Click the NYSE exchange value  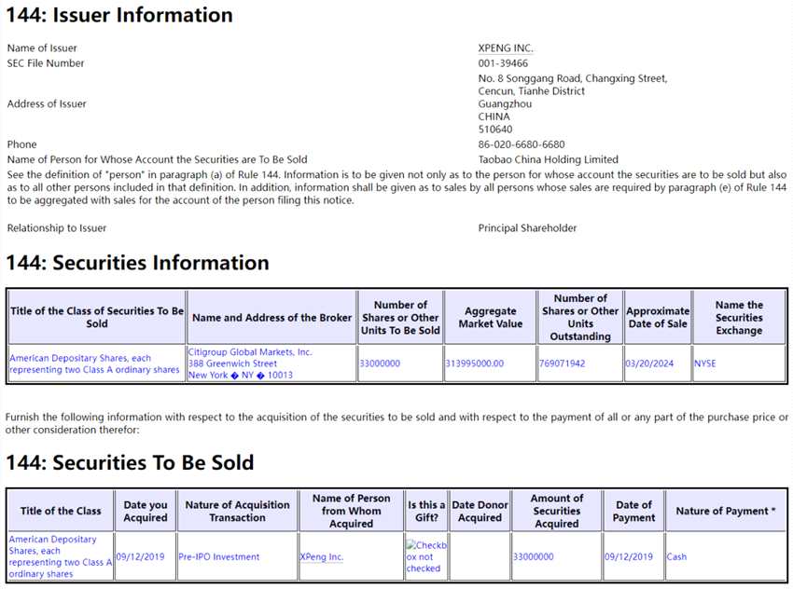click(x=705, y=363)
